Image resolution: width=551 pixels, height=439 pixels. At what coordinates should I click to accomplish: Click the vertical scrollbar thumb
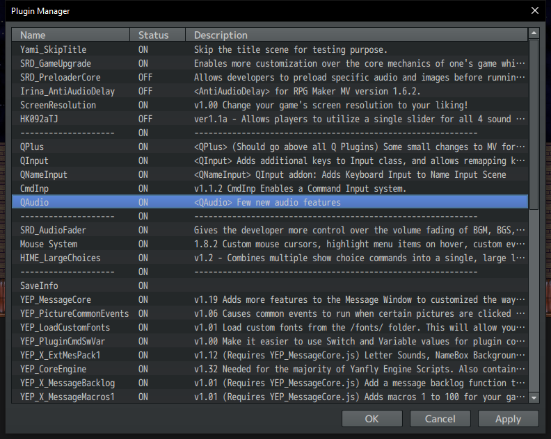[534, 124]
